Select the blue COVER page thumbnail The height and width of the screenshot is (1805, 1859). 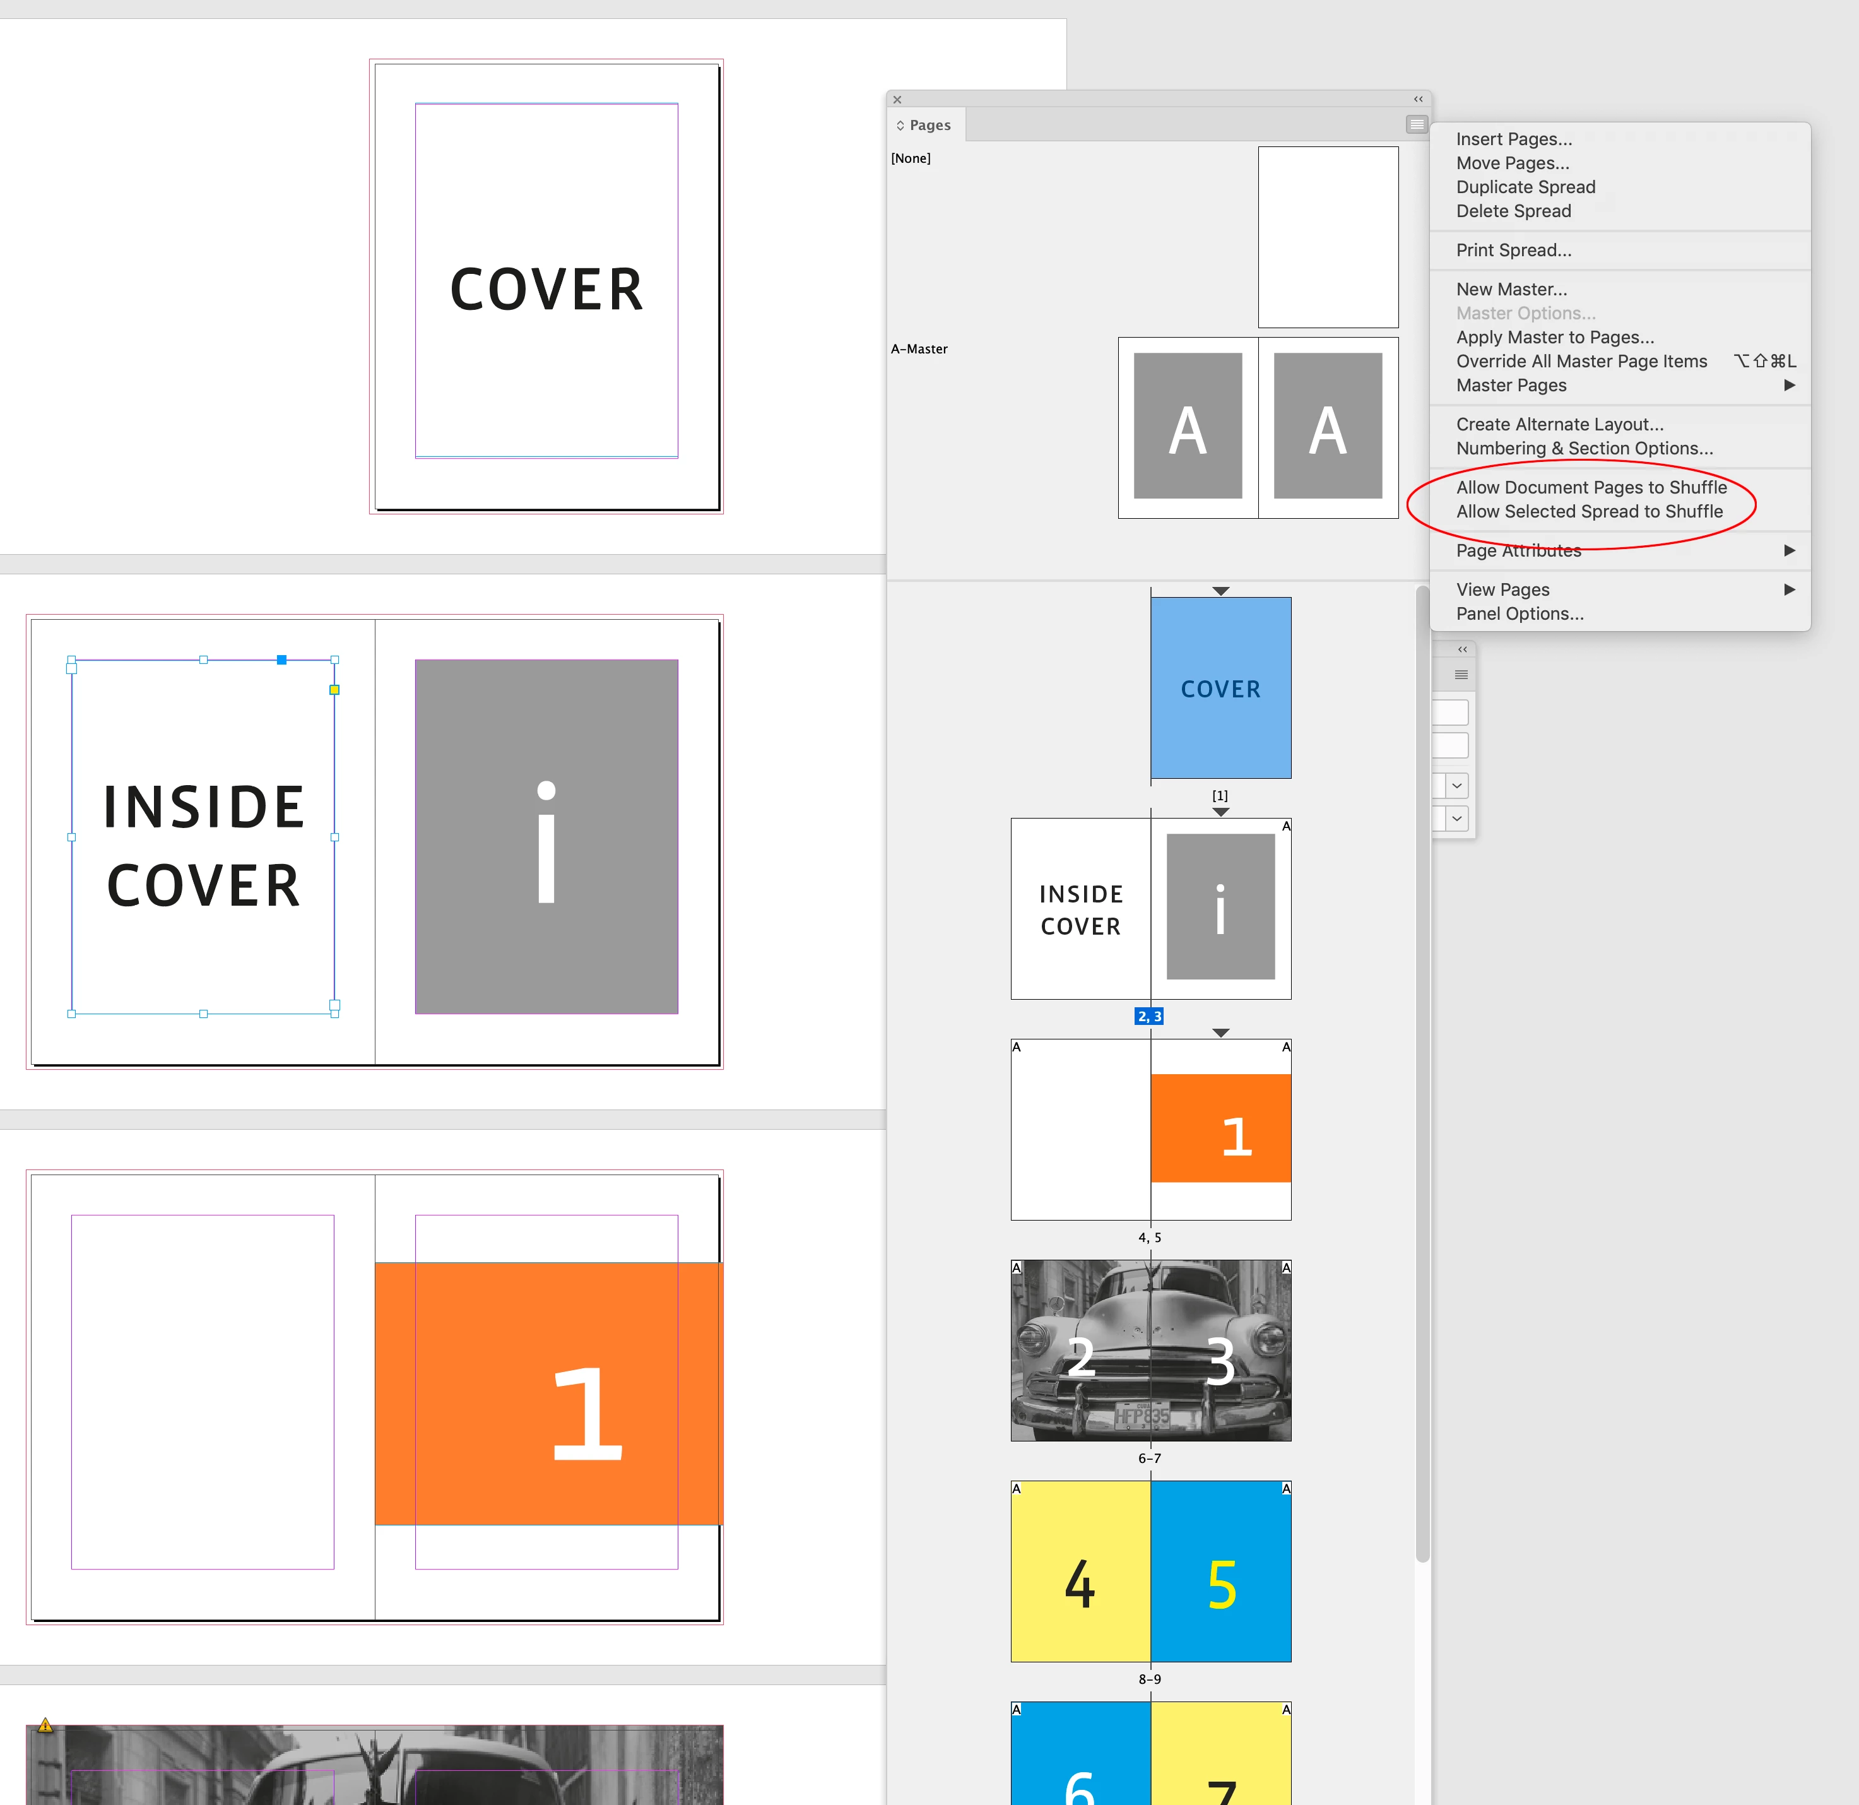(x=1220, y=688)
